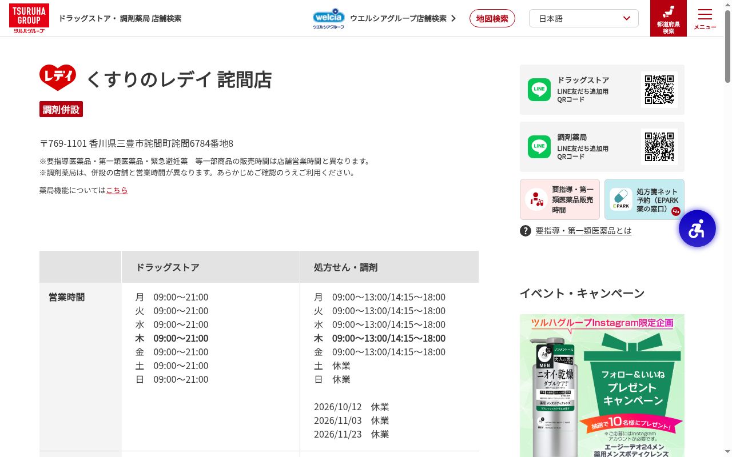Click the 営業時間 row label
The height and width of the screenshot is (457, 732).
(x=67, y=297)
